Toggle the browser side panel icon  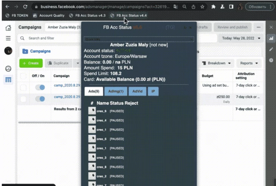point(231,7)
